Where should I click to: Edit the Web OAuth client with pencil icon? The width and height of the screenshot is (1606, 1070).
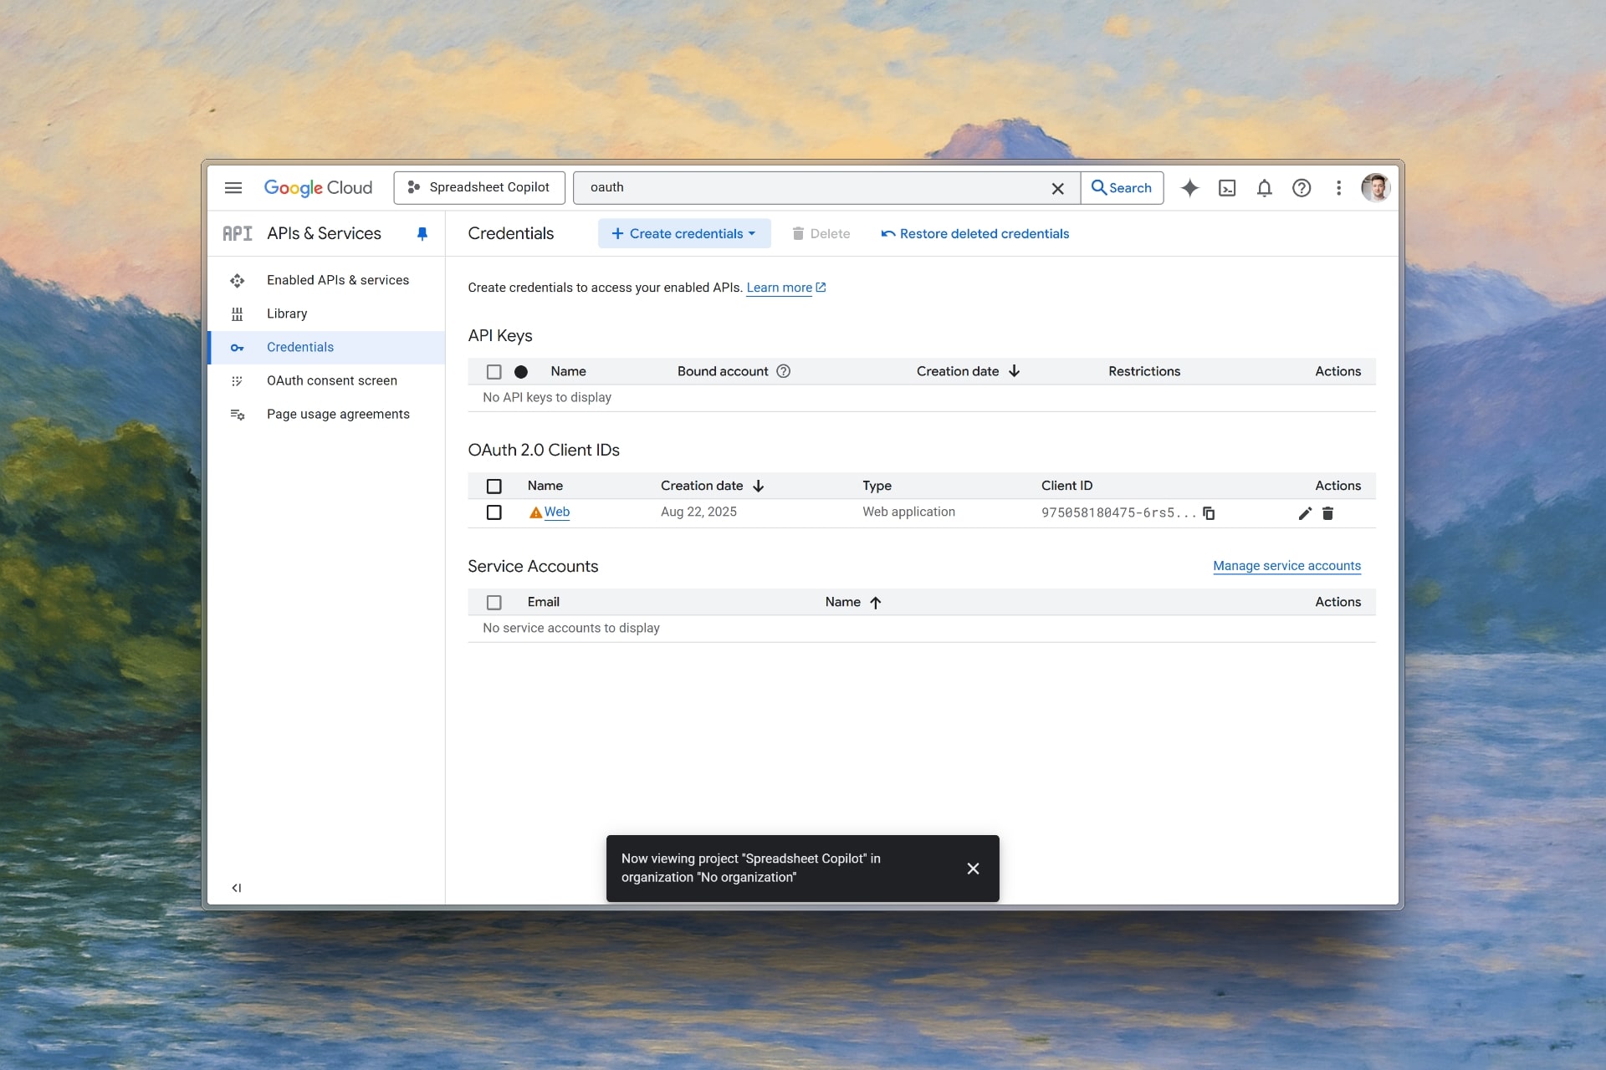pyautogui.click(x=1304, y=513)
